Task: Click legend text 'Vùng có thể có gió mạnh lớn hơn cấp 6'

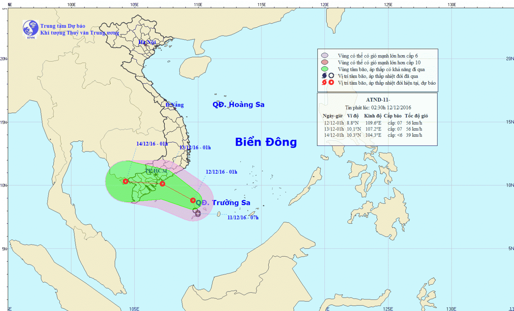Action: [x=378, y=56]
